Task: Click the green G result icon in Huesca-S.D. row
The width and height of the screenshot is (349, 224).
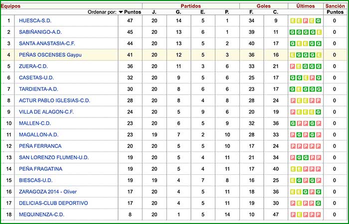Action: pos(318,21)
